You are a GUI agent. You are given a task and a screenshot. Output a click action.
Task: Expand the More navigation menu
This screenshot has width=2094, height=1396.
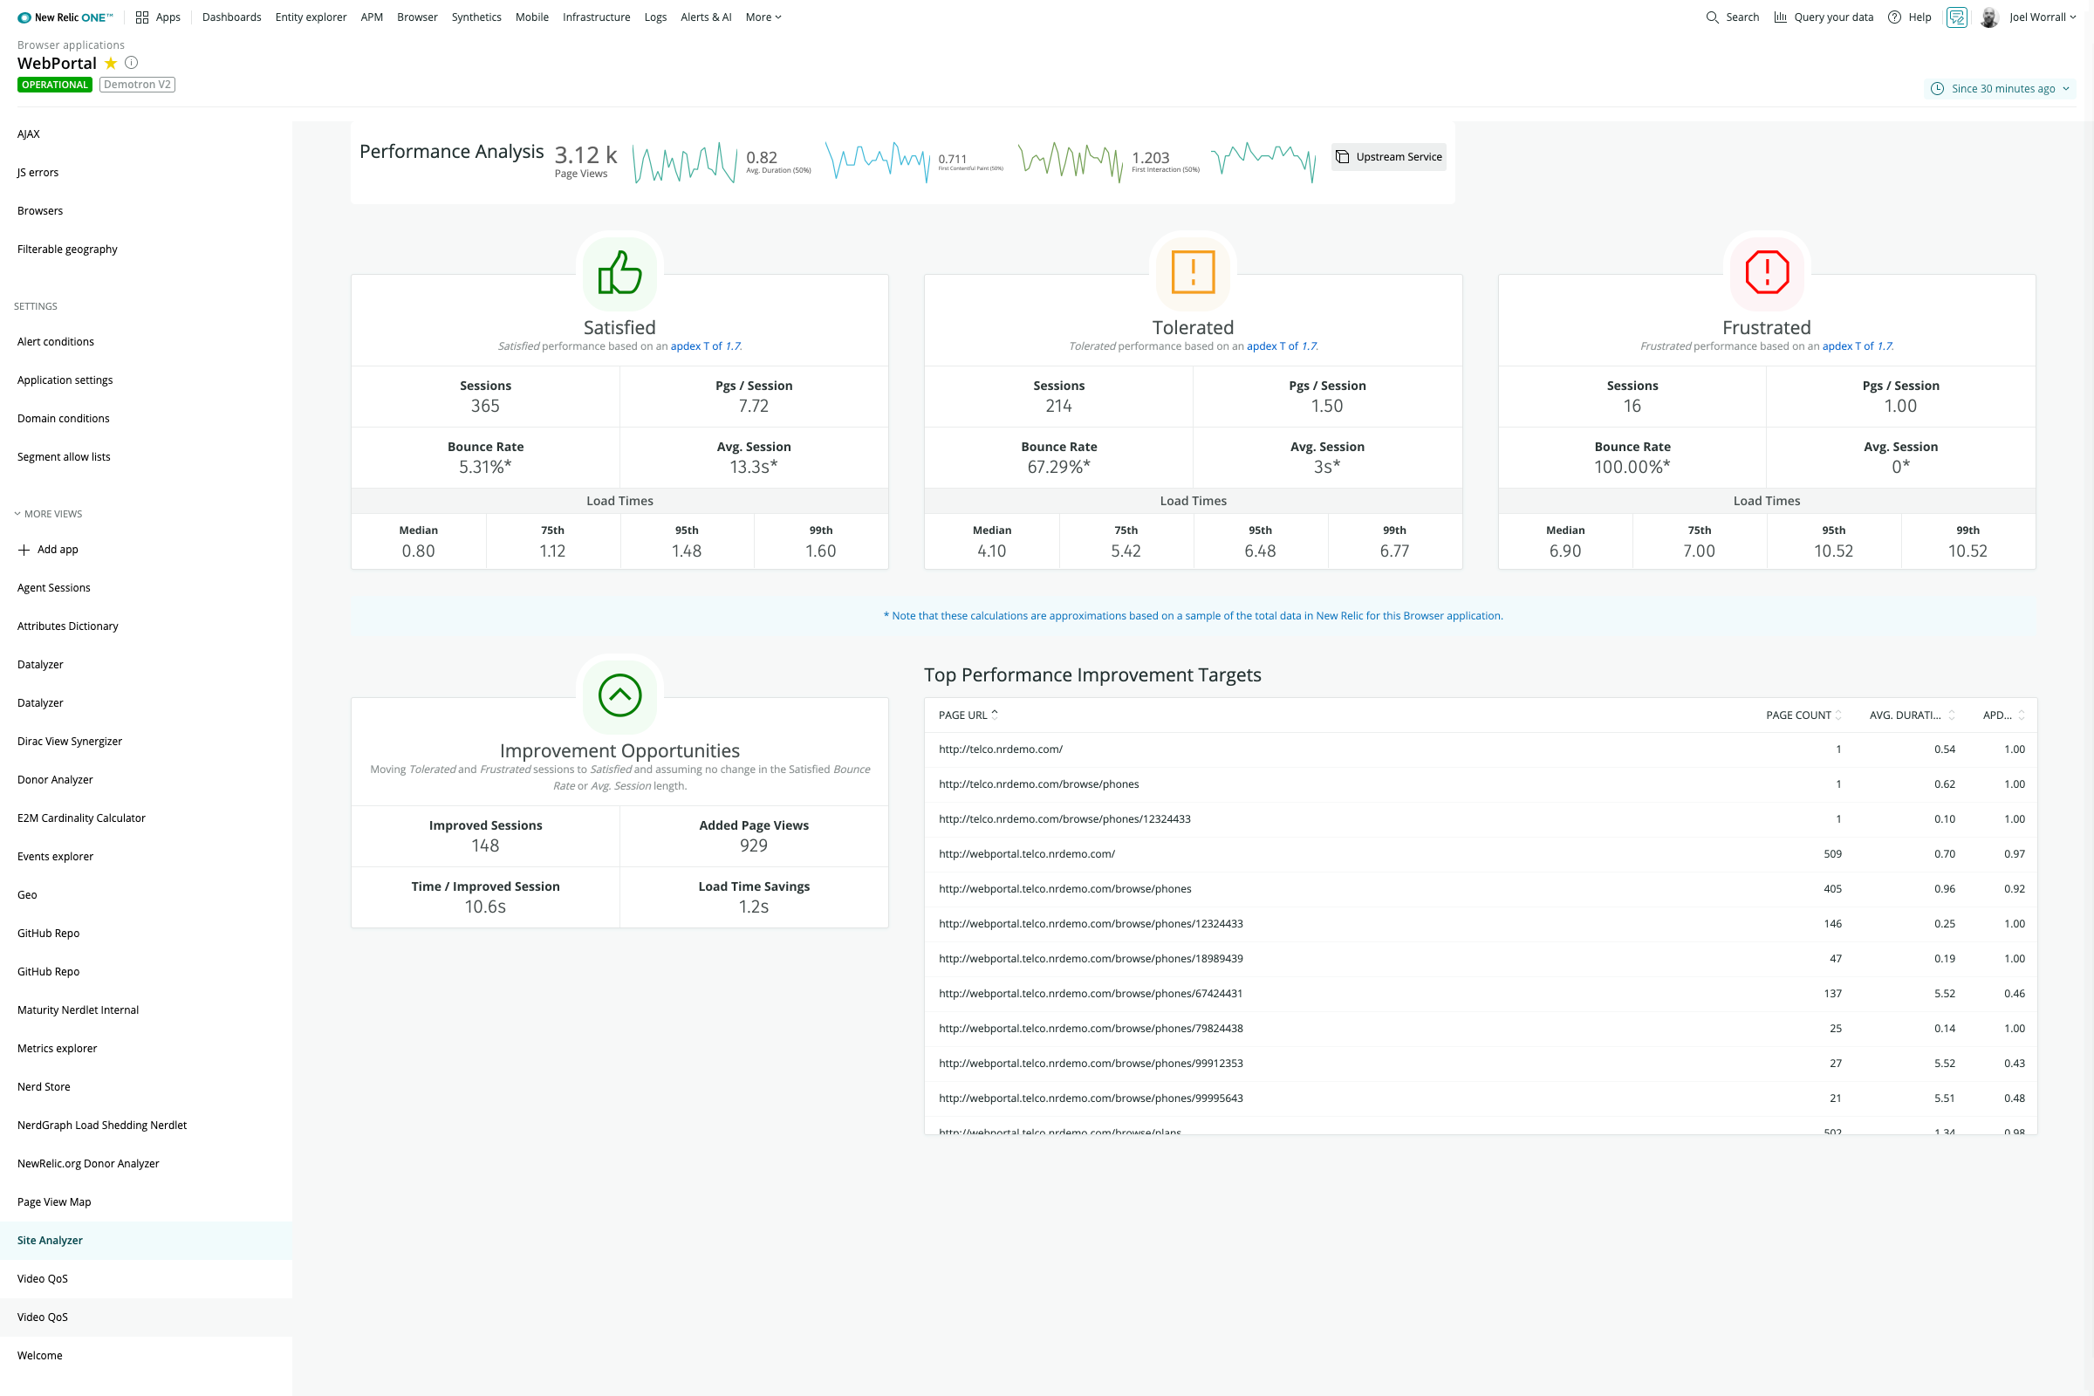pos(763,17)
